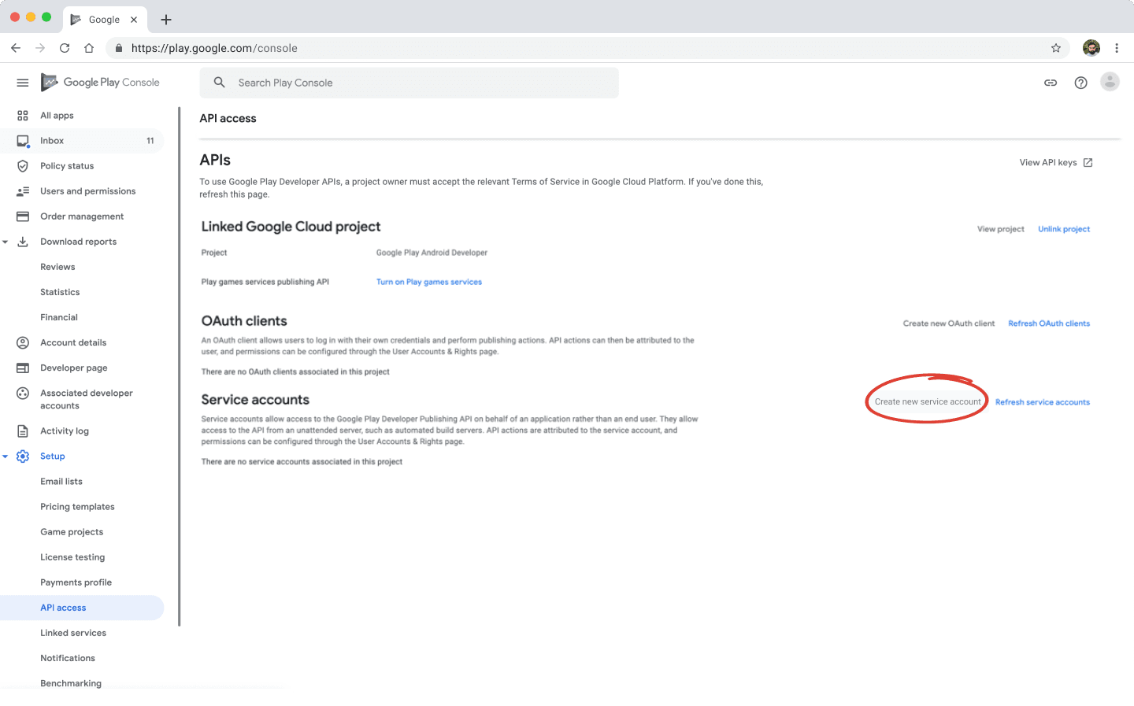This screenshot has width=1134, height=706.
Task: Click the browser forward arrow
Action: point(40,48)
